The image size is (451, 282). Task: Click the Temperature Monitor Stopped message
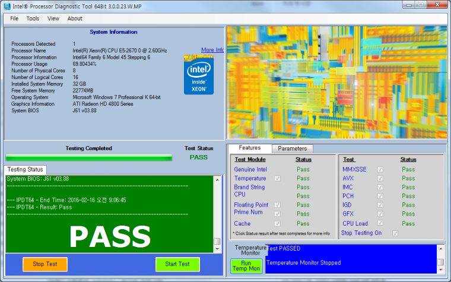(304, 263)
